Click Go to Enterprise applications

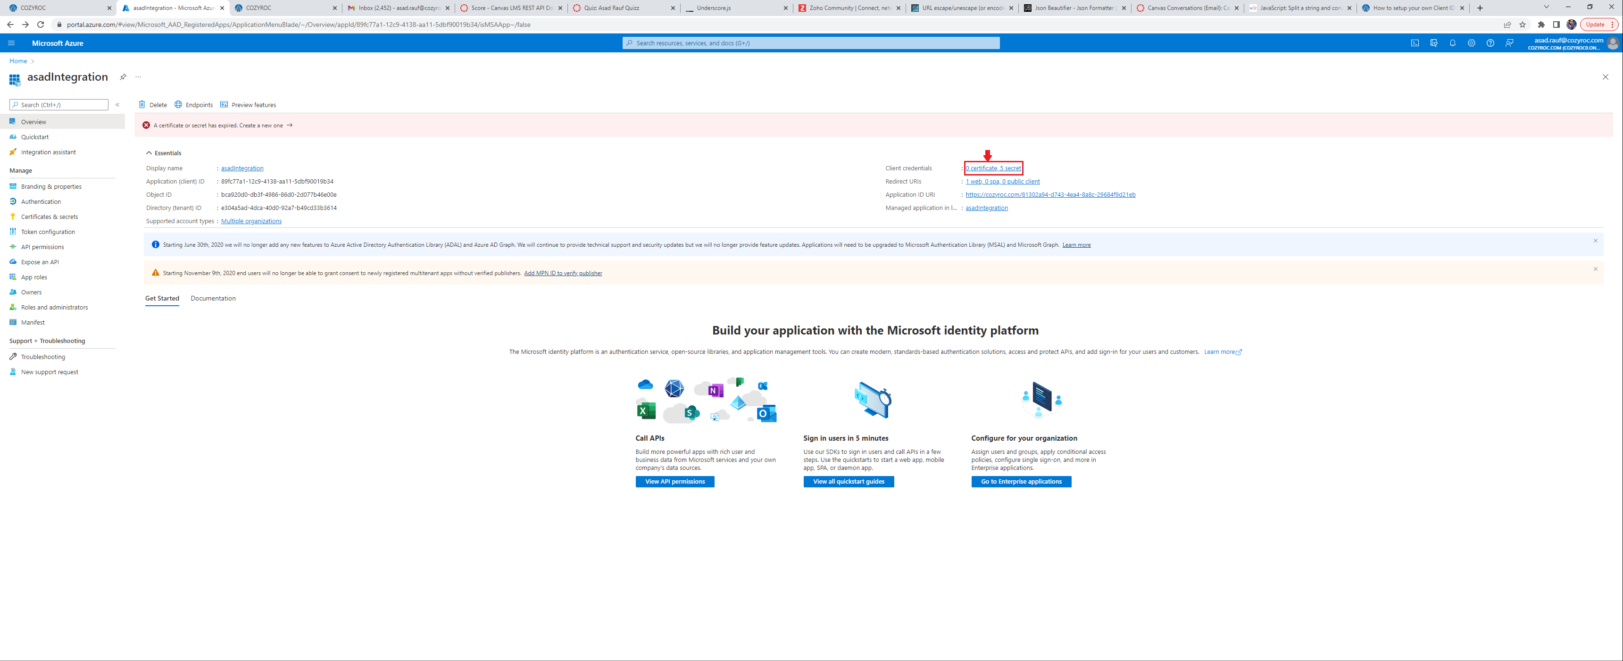click(x=1021, y=481)
